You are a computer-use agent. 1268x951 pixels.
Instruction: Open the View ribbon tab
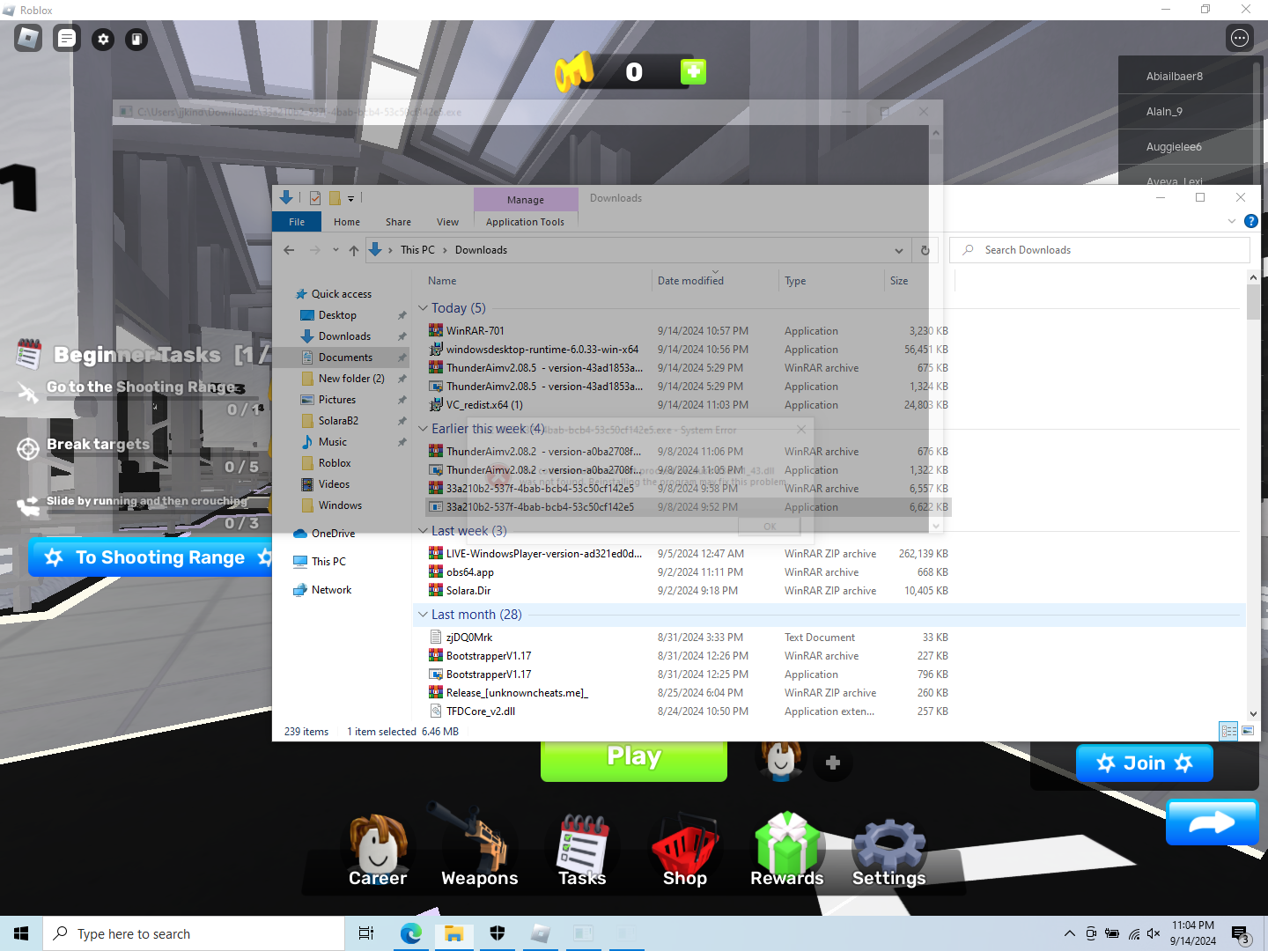pos(447,222)
